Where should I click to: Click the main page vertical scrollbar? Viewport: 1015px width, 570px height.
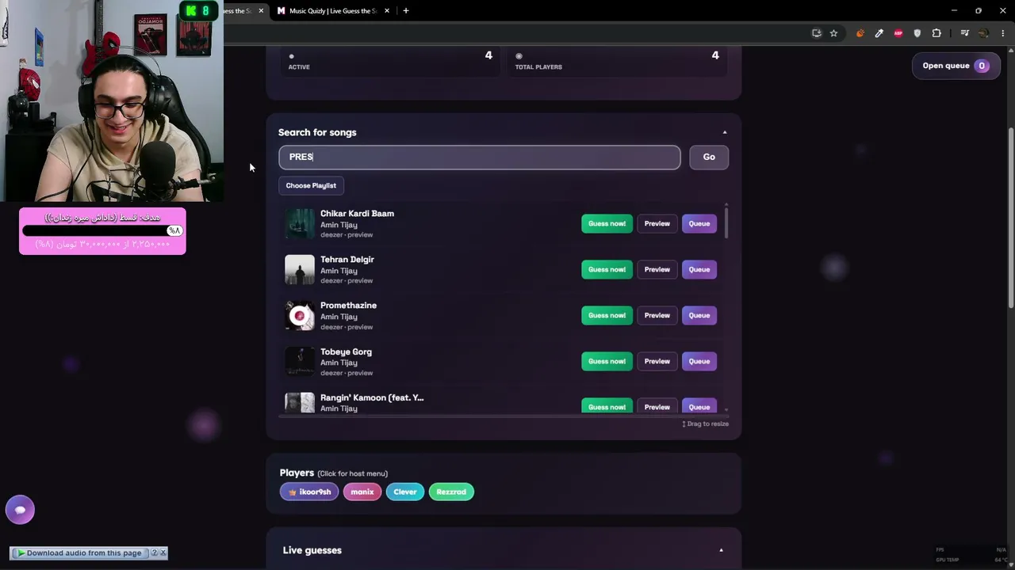(x=1010, y=218)
